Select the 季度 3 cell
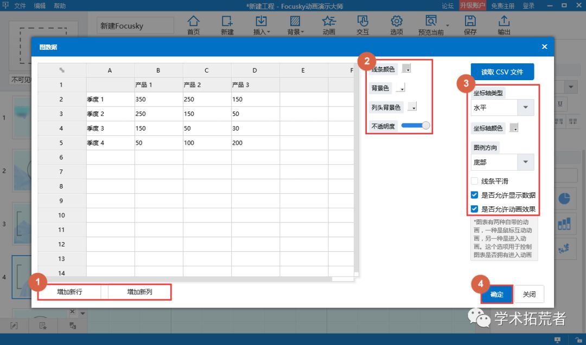The height and width of the screenshot is (345, 586). click(111, 128)
